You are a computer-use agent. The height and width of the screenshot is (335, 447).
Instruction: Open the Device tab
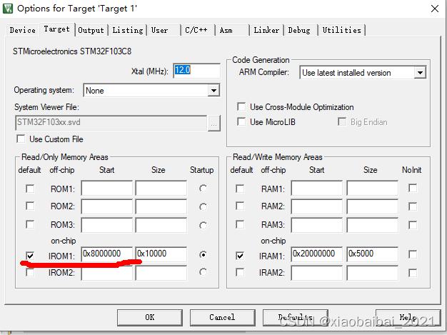23,30
